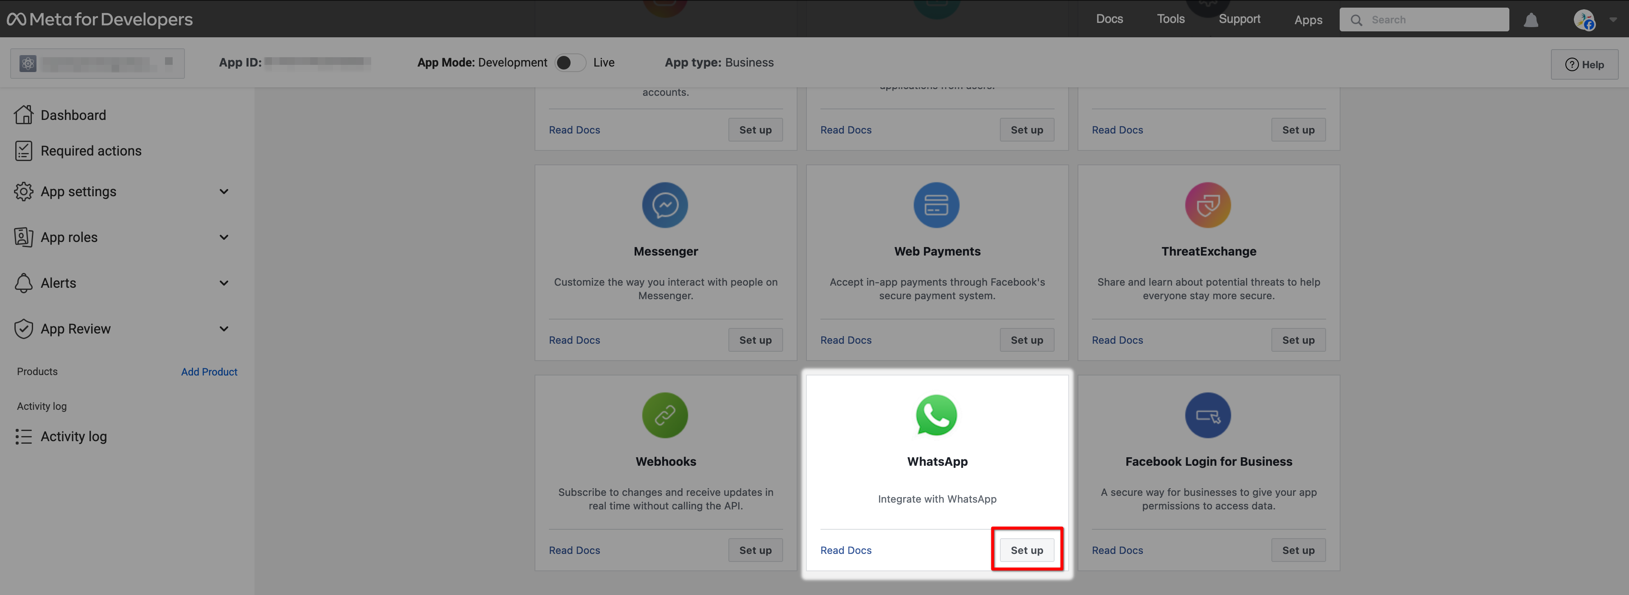Focus the Search input field

[x=1424, y=20]
